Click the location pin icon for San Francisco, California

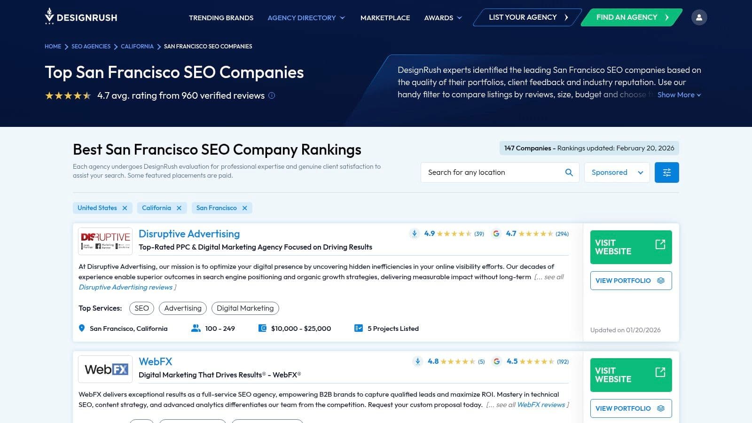pos(82,328)
